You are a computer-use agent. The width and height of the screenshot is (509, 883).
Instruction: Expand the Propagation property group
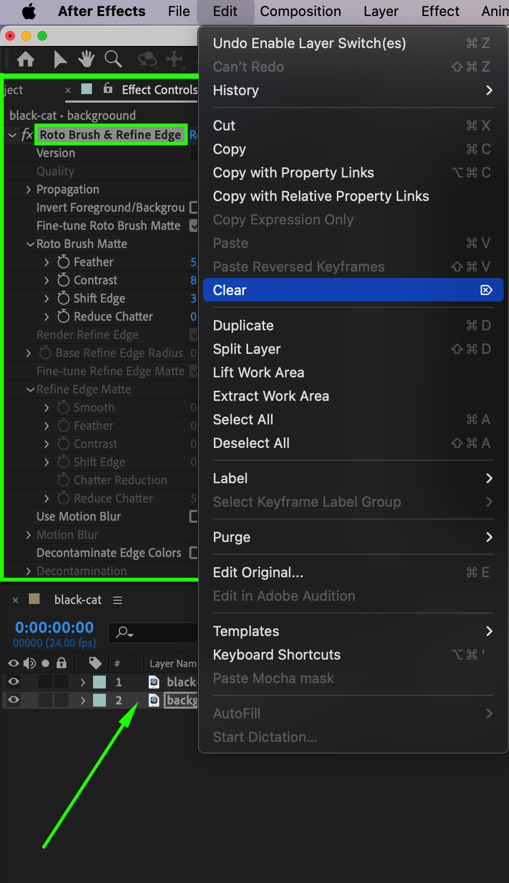click(28, 189)
